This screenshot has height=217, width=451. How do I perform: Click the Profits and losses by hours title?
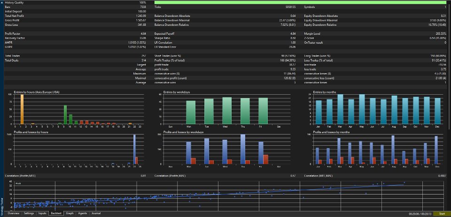tap(31, 132)
